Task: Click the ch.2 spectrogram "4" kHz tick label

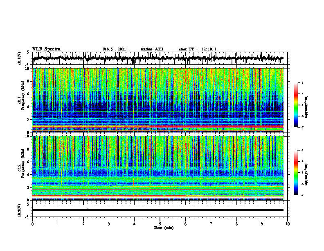Action: tap(29, 175)
